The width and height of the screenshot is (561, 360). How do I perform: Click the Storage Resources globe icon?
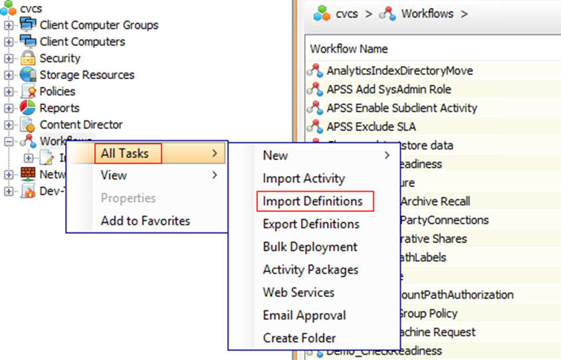pyautogui.click(x=29, y=75)
